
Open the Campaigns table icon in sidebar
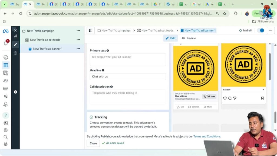pos(5,65)
